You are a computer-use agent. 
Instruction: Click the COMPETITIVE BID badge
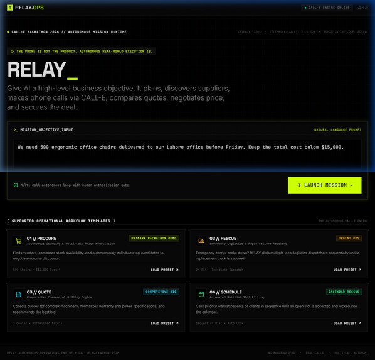point(161,292)
